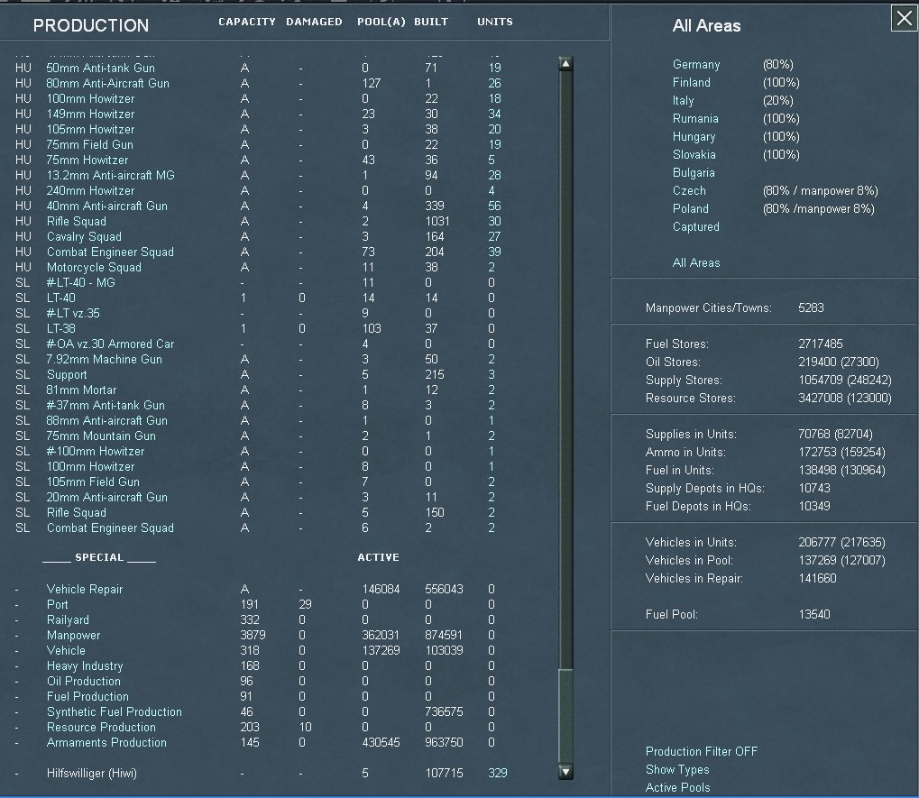Open the LT-38 production row
The height and width of the screenshot is (798, 919).
pos(60,328)
